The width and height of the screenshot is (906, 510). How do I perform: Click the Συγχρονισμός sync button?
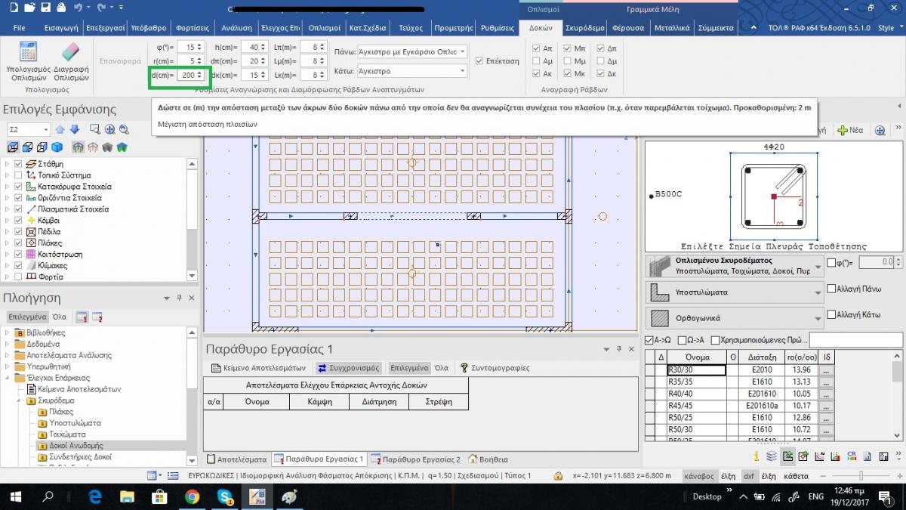coord(347,368)
